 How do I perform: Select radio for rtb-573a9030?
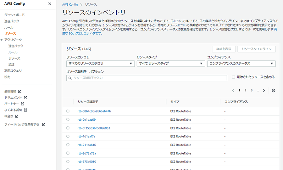point(68,162)
